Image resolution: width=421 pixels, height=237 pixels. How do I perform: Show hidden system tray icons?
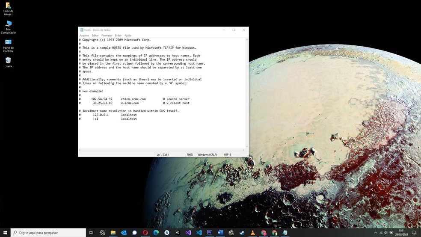point(375,233)
